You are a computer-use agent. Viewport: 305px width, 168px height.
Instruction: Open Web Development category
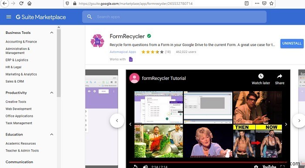(x=18, y=109)
